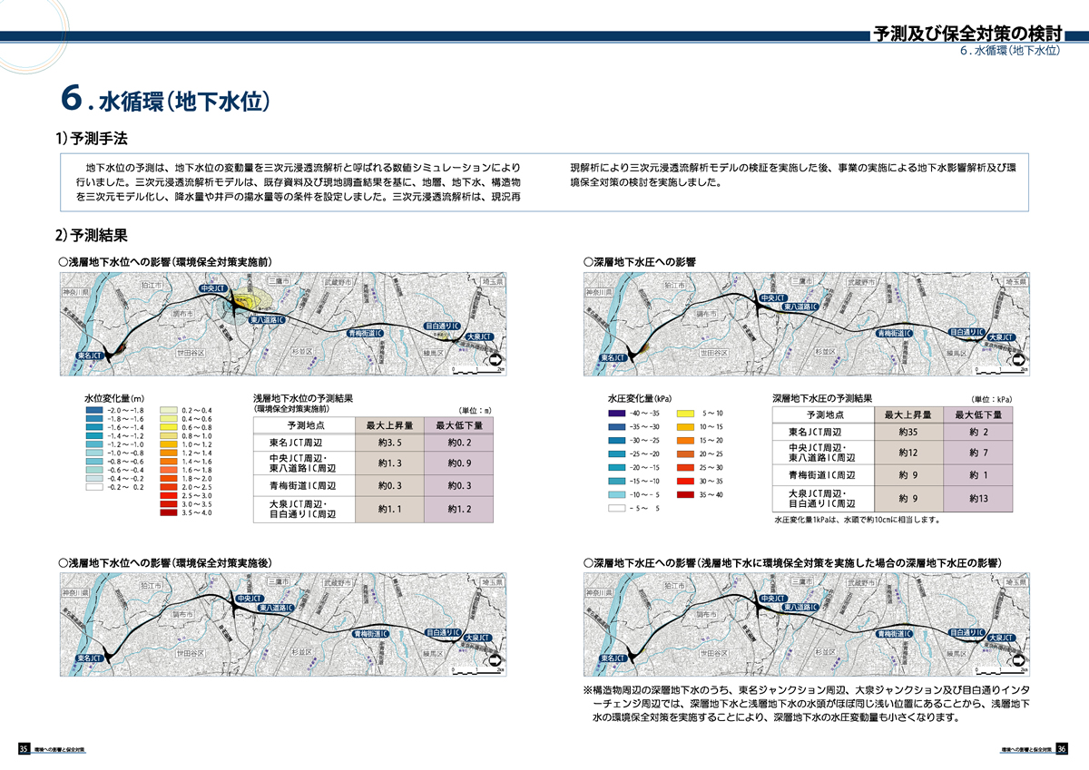Click 約1.1 in the shallow groundwater table
This screenshot has height=770, width=1089.
point(389,508)
